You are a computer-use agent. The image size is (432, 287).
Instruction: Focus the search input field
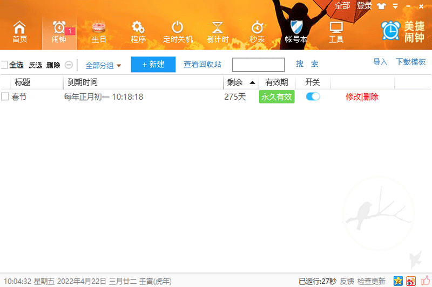[259, 65]
